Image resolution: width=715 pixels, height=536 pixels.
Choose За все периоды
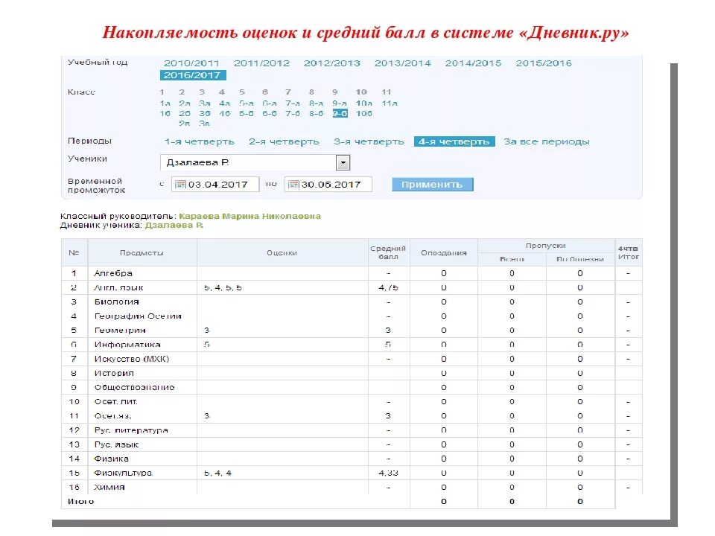click(546, 141)
